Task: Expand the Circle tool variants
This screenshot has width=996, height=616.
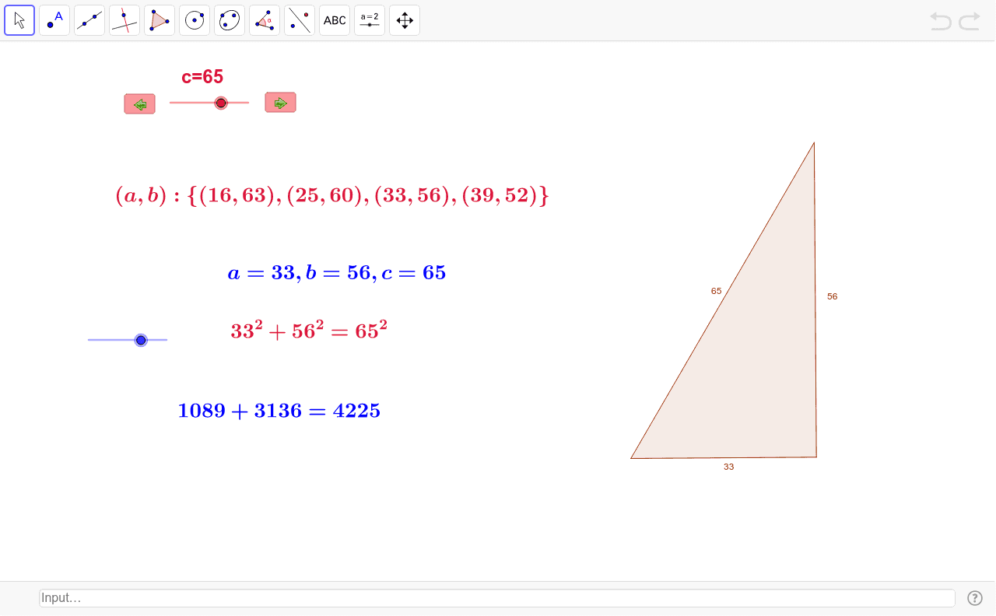Action: pyautogui.click(x=205, y=32)
